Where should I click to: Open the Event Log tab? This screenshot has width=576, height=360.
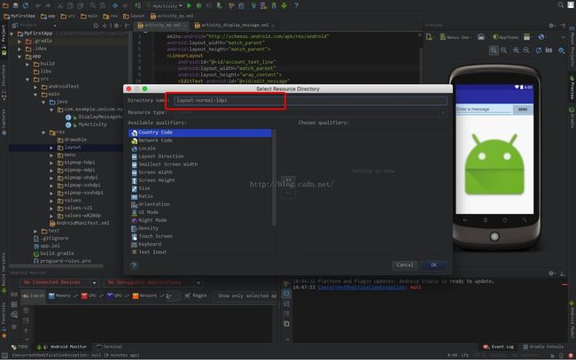pos(498,347)
